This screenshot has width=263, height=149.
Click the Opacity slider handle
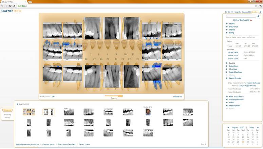(120, 96)
